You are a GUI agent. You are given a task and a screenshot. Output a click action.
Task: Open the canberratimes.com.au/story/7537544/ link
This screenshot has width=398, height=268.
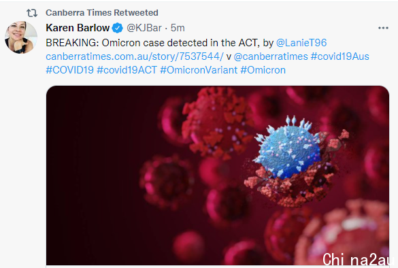pos(135,56)
